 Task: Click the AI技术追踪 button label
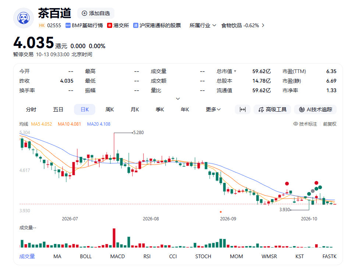[x=319, y=109]
